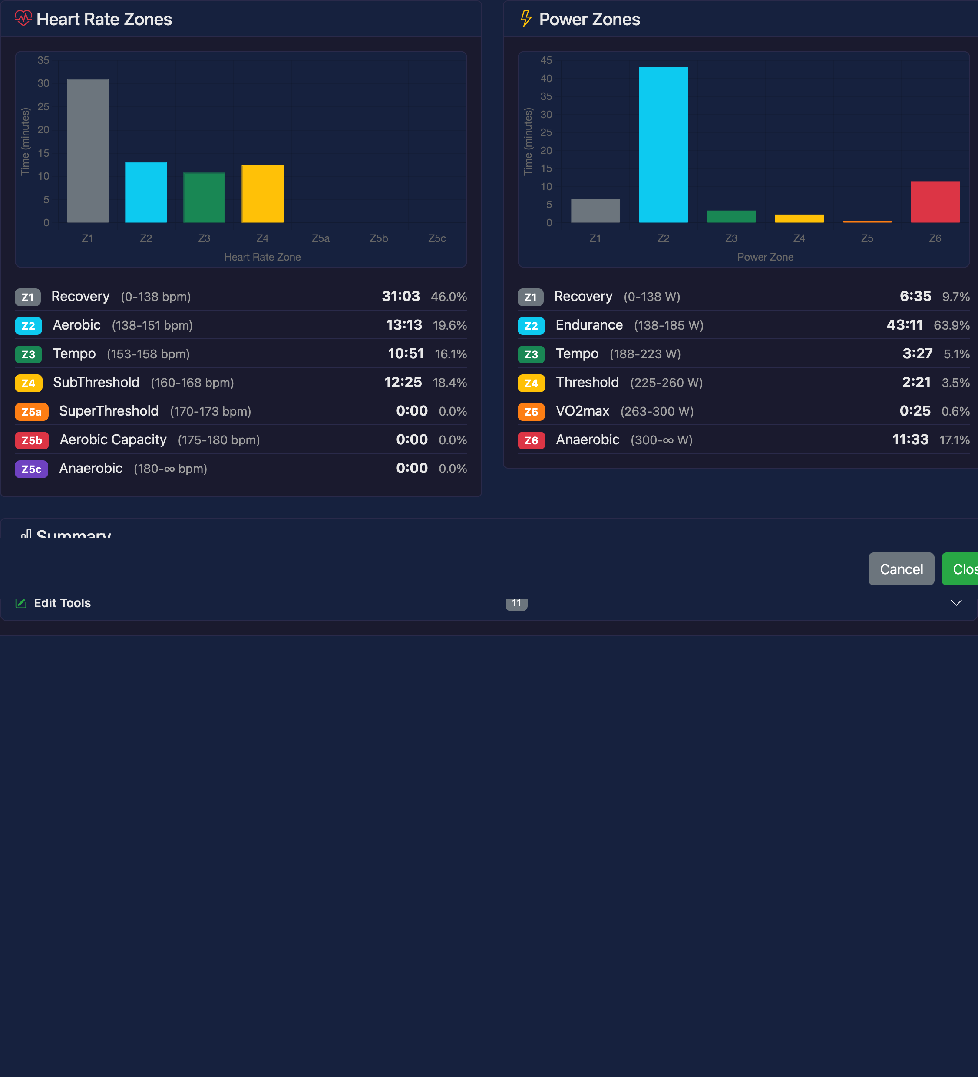Click the Z3 heart rate Tempo badge
Viewport: 978px width, 1077px height.
tap(28, 354)
